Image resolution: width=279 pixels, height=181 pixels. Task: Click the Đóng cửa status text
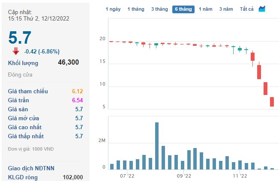20,75
